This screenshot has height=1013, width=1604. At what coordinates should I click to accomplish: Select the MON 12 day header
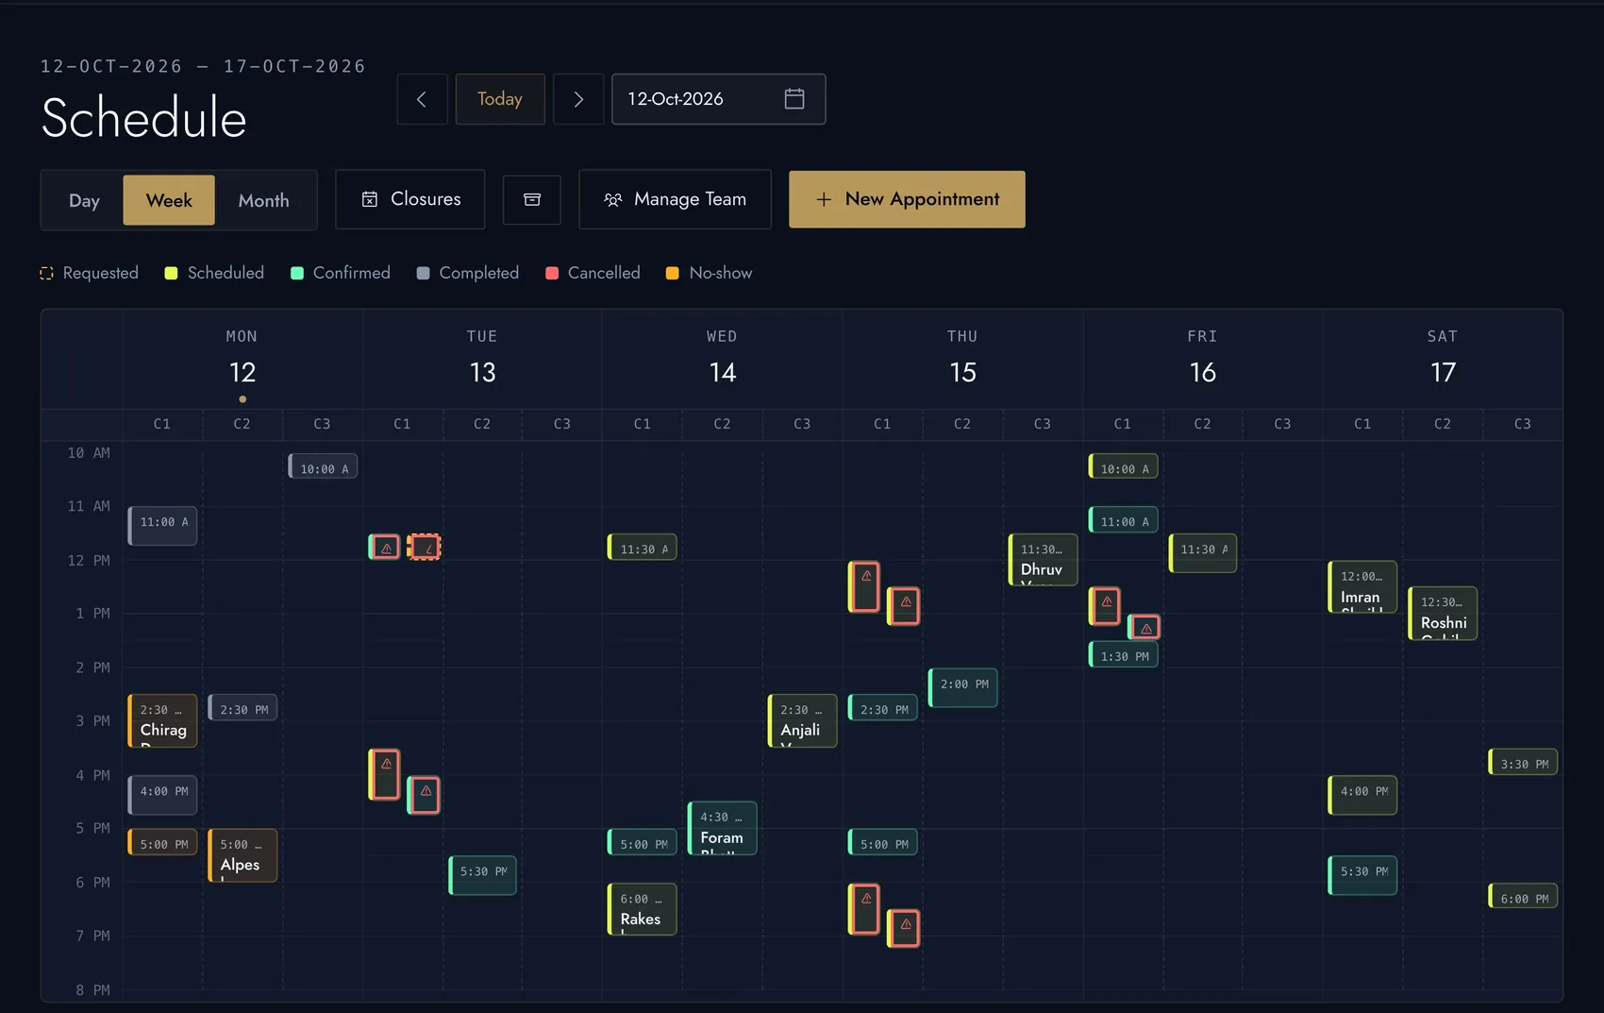[x=242, y=359]
